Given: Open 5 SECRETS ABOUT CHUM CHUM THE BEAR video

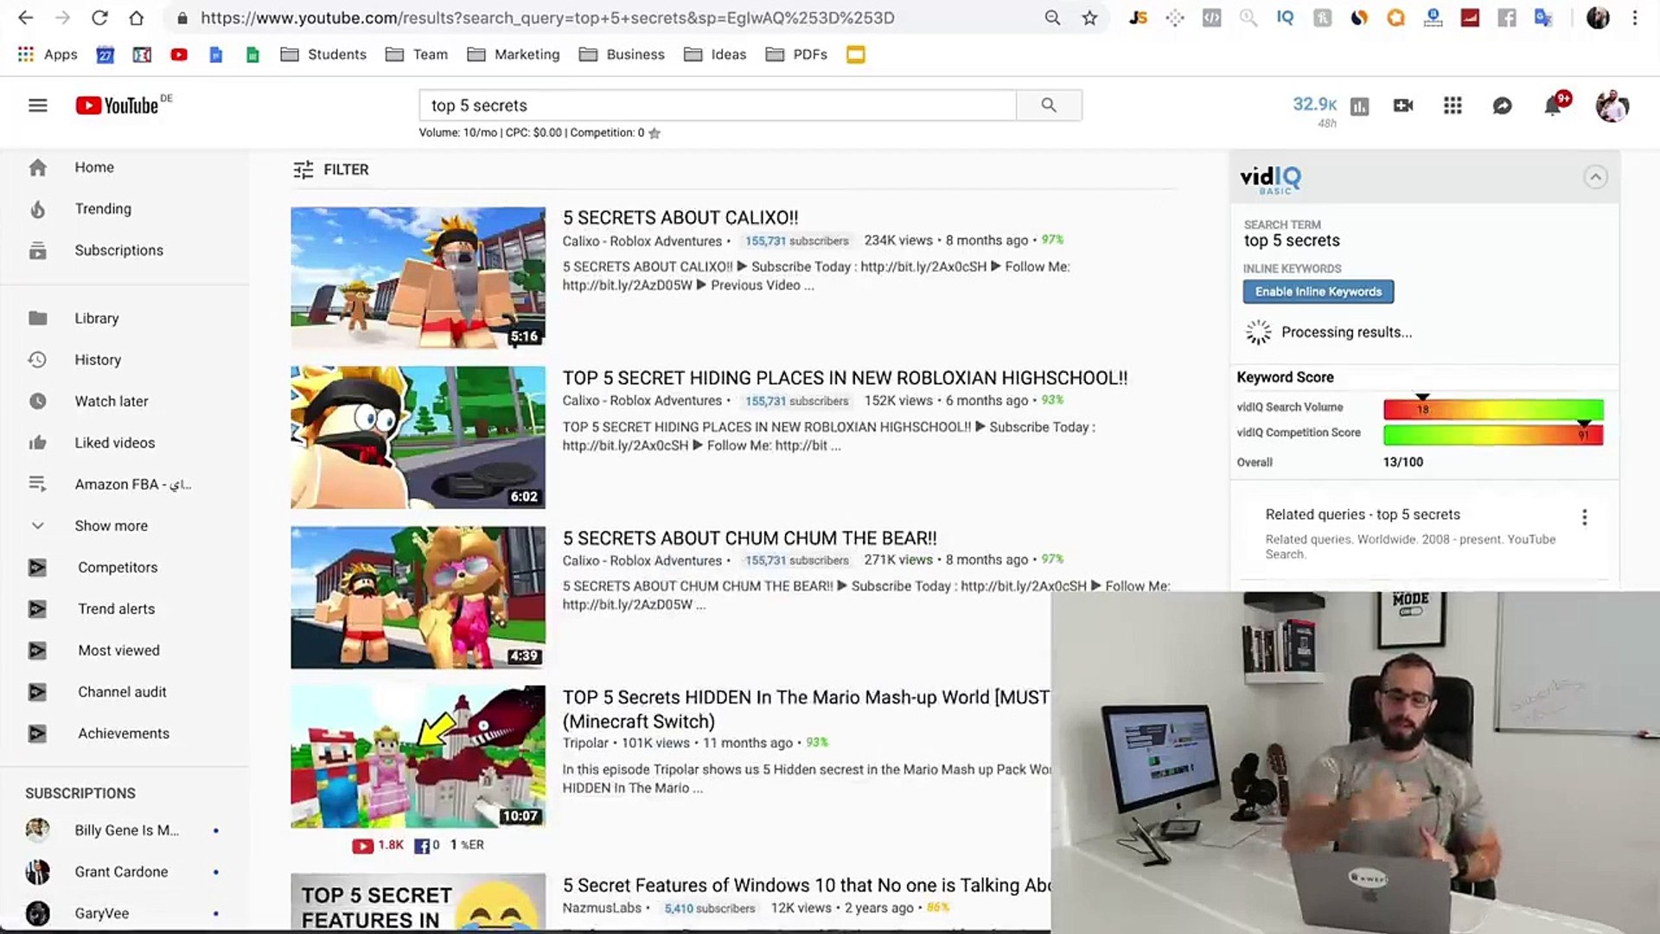Looking at the screenshot, I should coord(749,538).
